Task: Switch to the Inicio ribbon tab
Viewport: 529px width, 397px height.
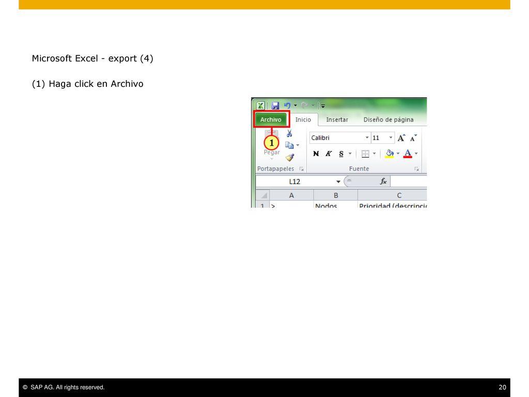Action: click(303, 119)
